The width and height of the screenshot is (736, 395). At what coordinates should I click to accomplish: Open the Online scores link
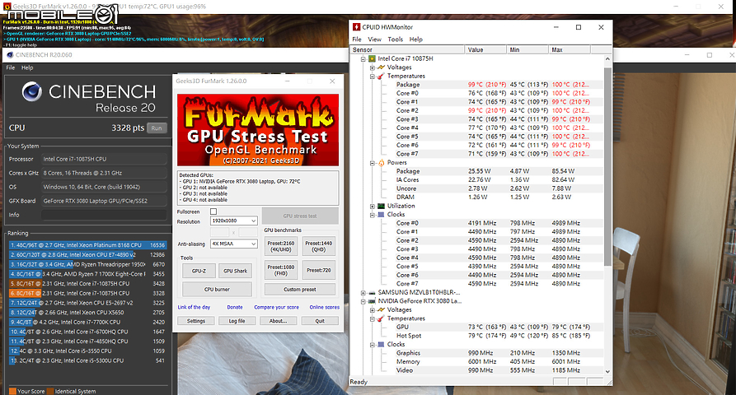pos(325,308)
